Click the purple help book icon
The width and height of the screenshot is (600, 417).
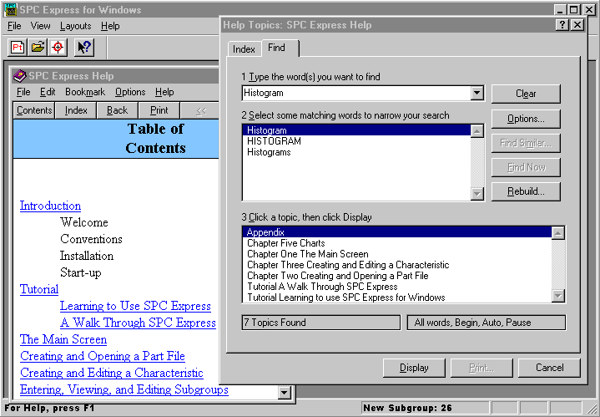21,76
